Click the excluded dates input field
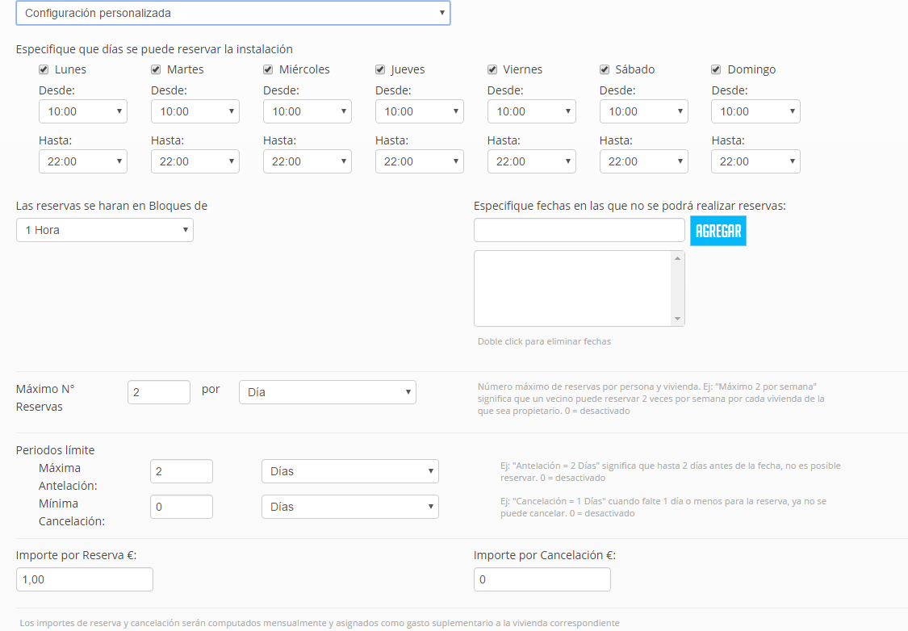The width and height of the screenshot is (908, 631). coord(579,231)
